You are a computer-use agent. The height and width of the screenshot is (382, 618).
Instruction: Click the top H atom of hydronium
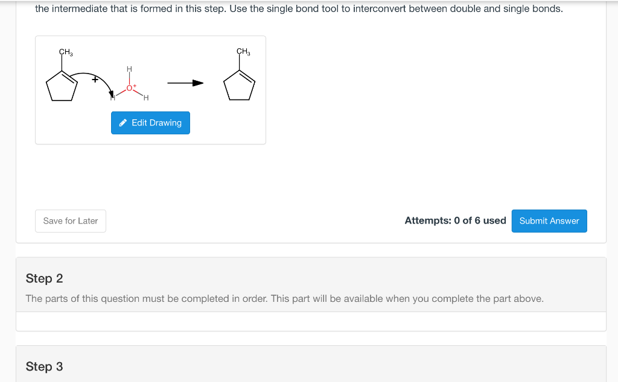(129, 67)
